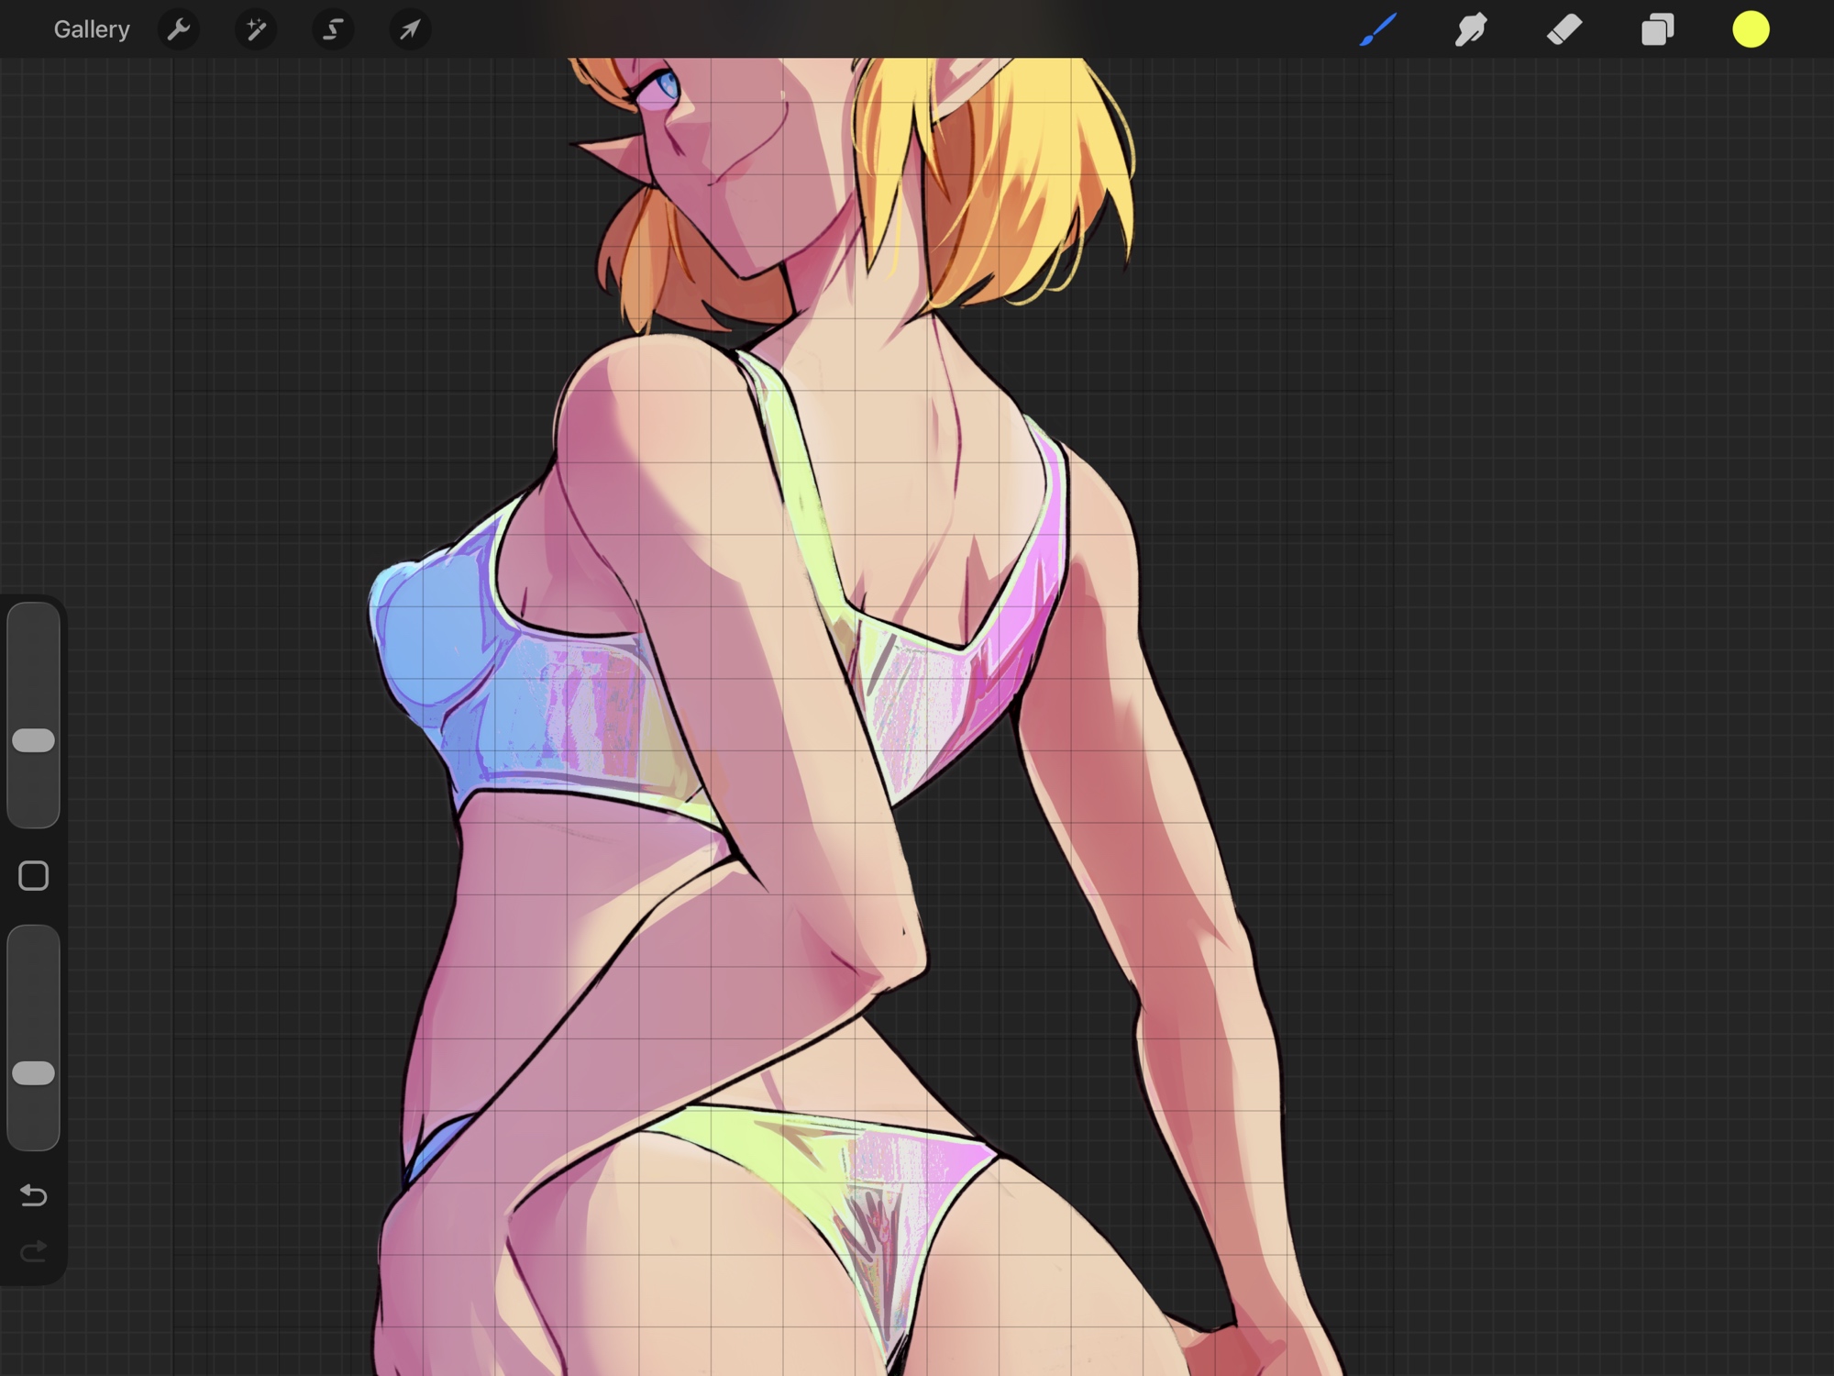Activate the Transform arrow tool
The image size is (1834, 1376).
[410, 29]
